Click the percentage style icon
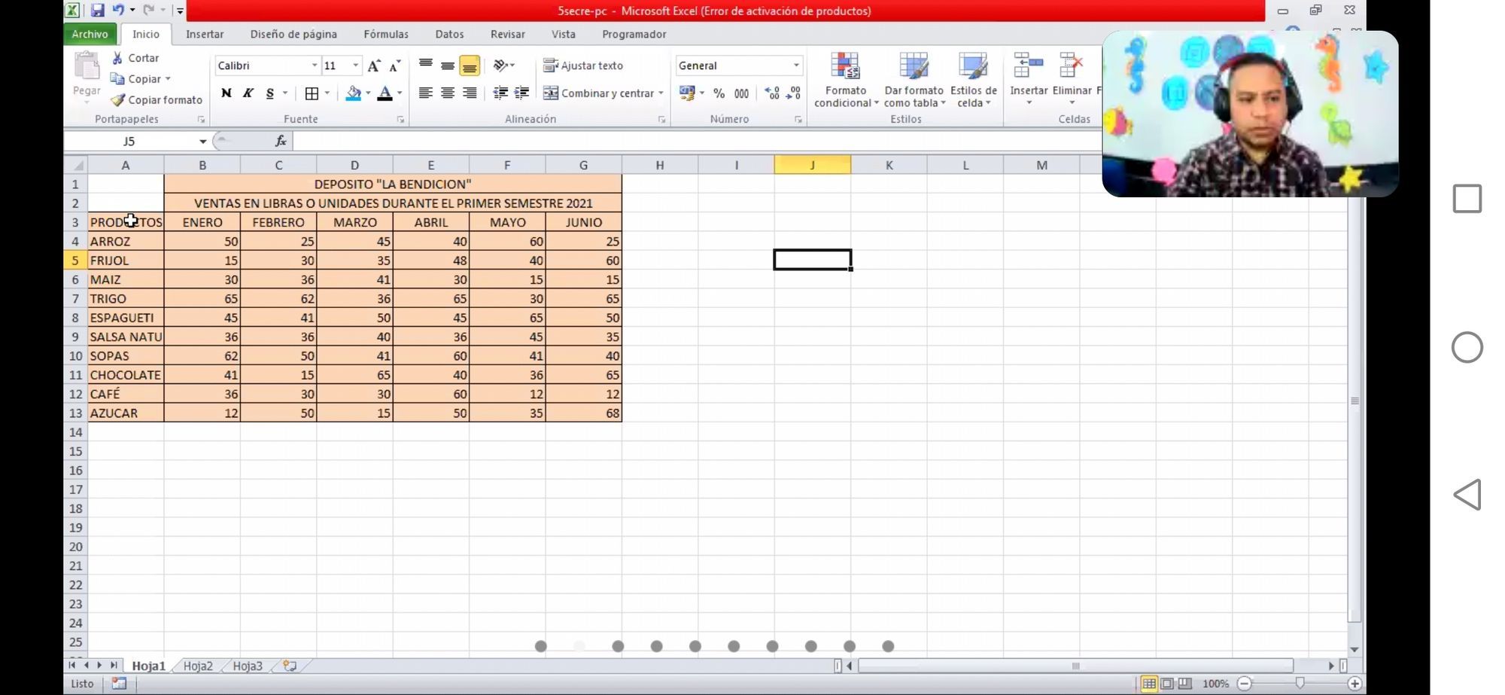This screenshot has width=1505, height=695. coord(719,93)
